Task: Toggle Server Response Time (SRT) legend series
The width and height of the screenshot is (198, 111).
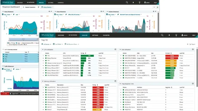Action: point(15,45)
